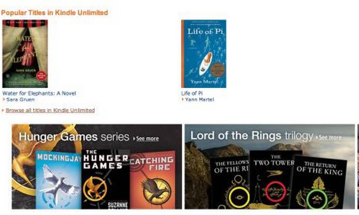Click See more for Lord of the Rings trilogy
Image resolution: width=359 pixels, height=215 pixels.
[330, 137]
